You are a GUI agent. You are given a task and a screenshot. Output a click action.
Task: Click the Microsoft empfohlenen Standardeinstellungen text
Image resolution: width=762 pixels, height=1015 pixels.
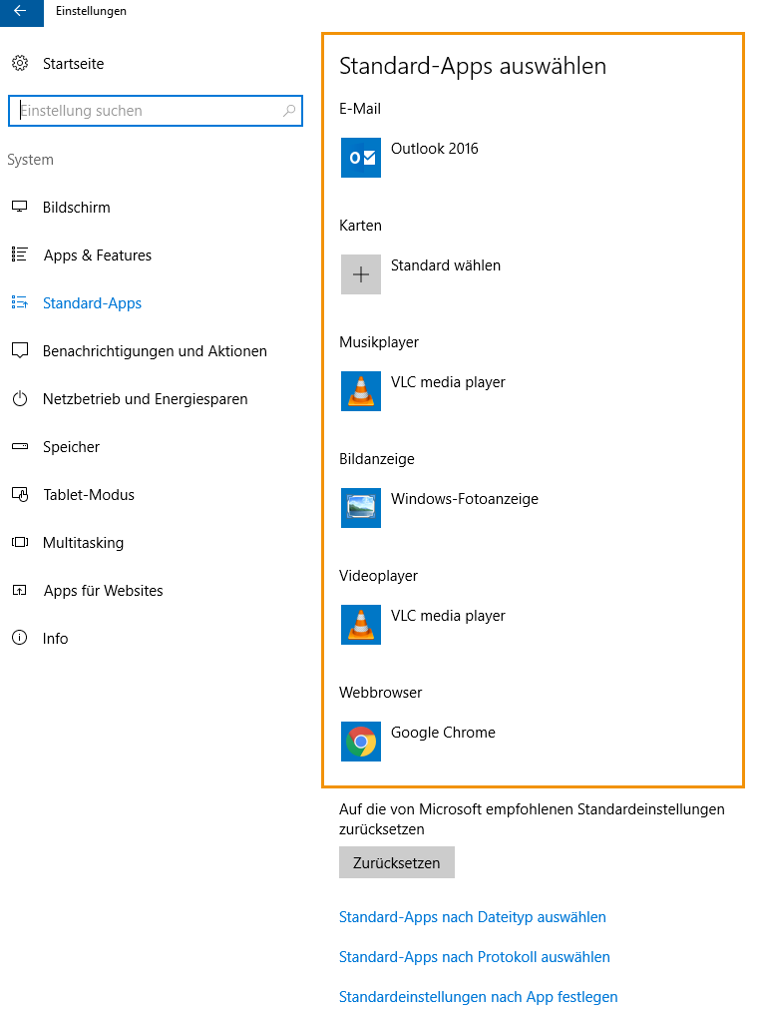point(532,818)
